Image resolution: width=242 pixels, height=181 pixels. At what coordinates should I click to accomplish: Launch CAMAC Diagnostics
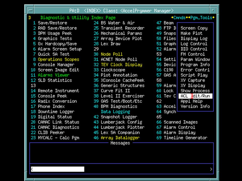(x=58, y=127)
